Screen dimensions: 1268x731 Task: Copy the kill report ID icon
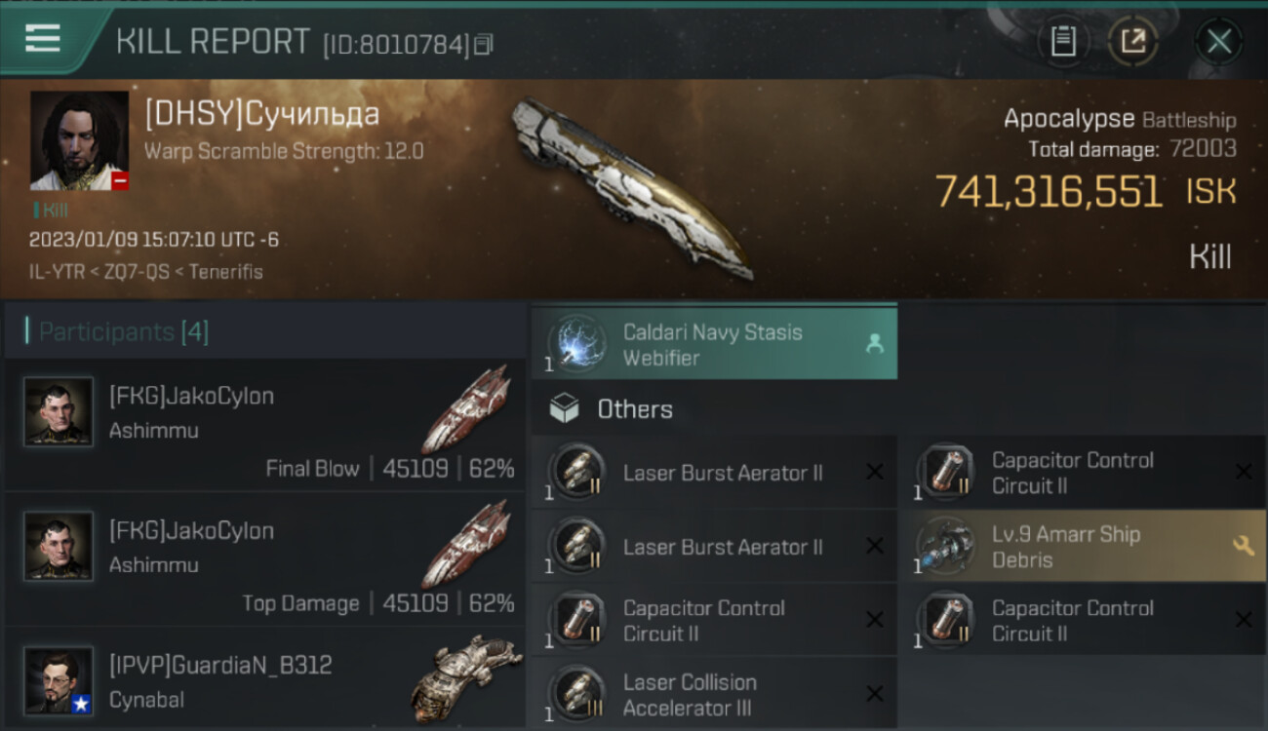pyautogui.click(x=483, y=44)
